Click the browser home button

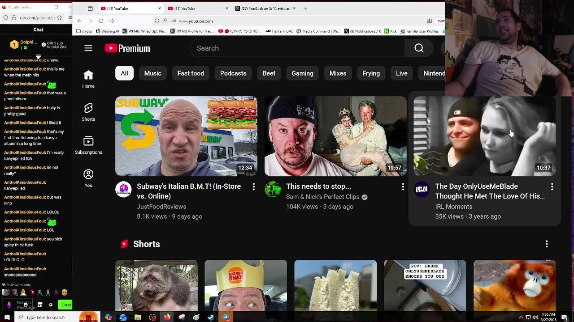[x=112, y=21]
